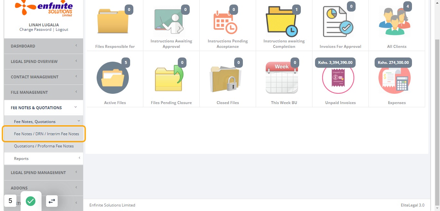Select the FEE NOTES & QUOTATIONS menu
This screenshot has width=440, height=211.
[x=43, y=108]
